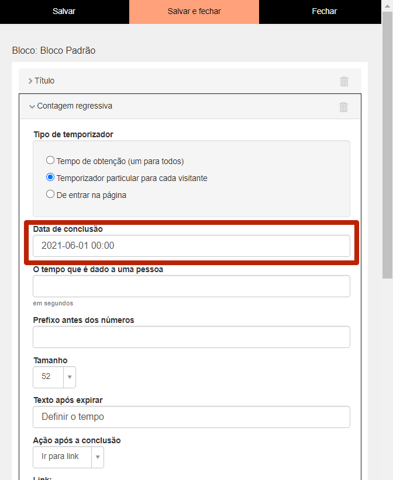This screenshot has width=393, height=480.
Task: Collapse the Contagem regressiva section
Action: point(32,107)
